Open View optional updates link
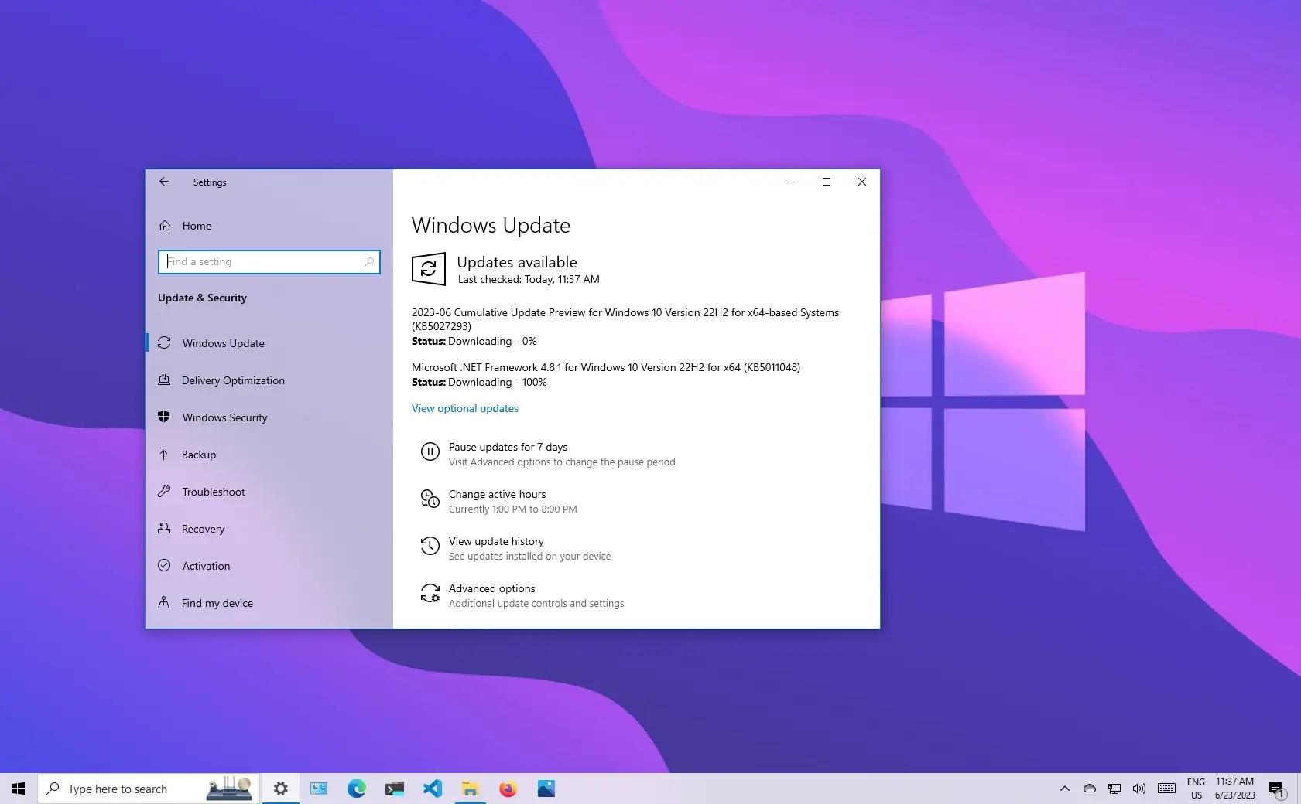This screenshot has width=1301, height=804. pos(465,408)
